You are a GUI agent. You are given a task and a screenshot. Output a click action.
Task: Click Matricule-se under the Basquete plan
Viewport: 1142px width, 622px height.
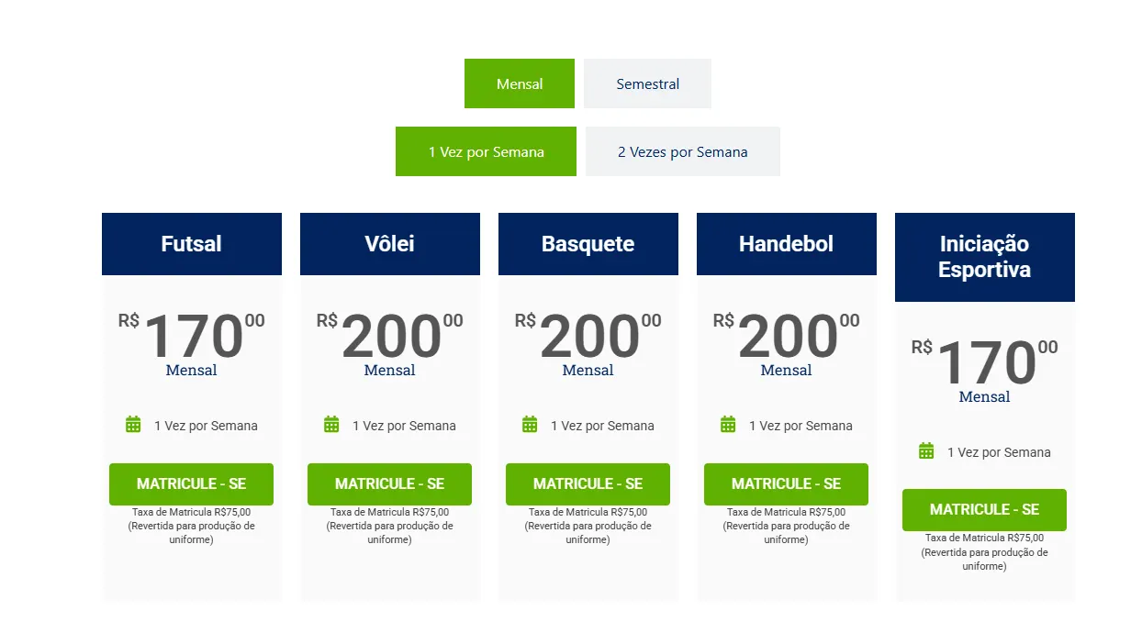click(588, 483)
